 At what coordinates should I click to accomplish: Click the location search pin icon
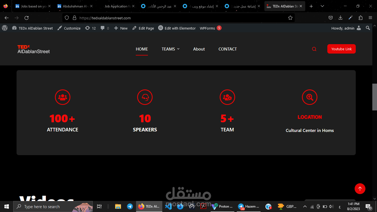(x=310, y=97)
